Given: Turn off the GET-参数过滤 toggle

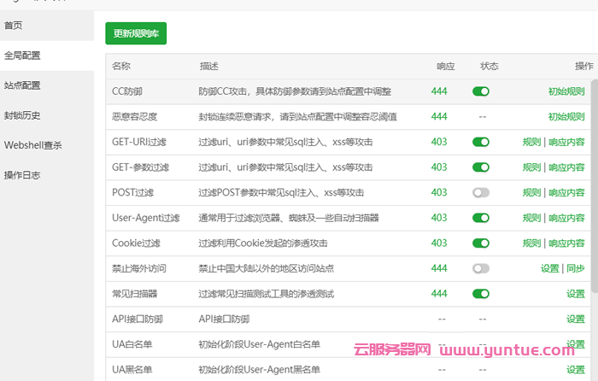Looking at the screenshot, I should tap(481, 167).
